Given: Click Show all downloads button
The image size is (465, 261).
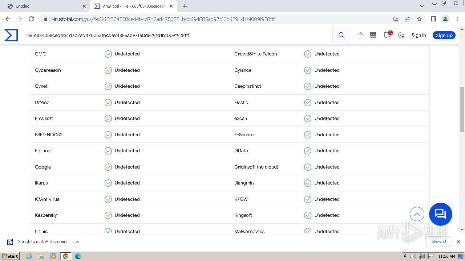Looking at the screenshot, I should click(x=438, y=241).
